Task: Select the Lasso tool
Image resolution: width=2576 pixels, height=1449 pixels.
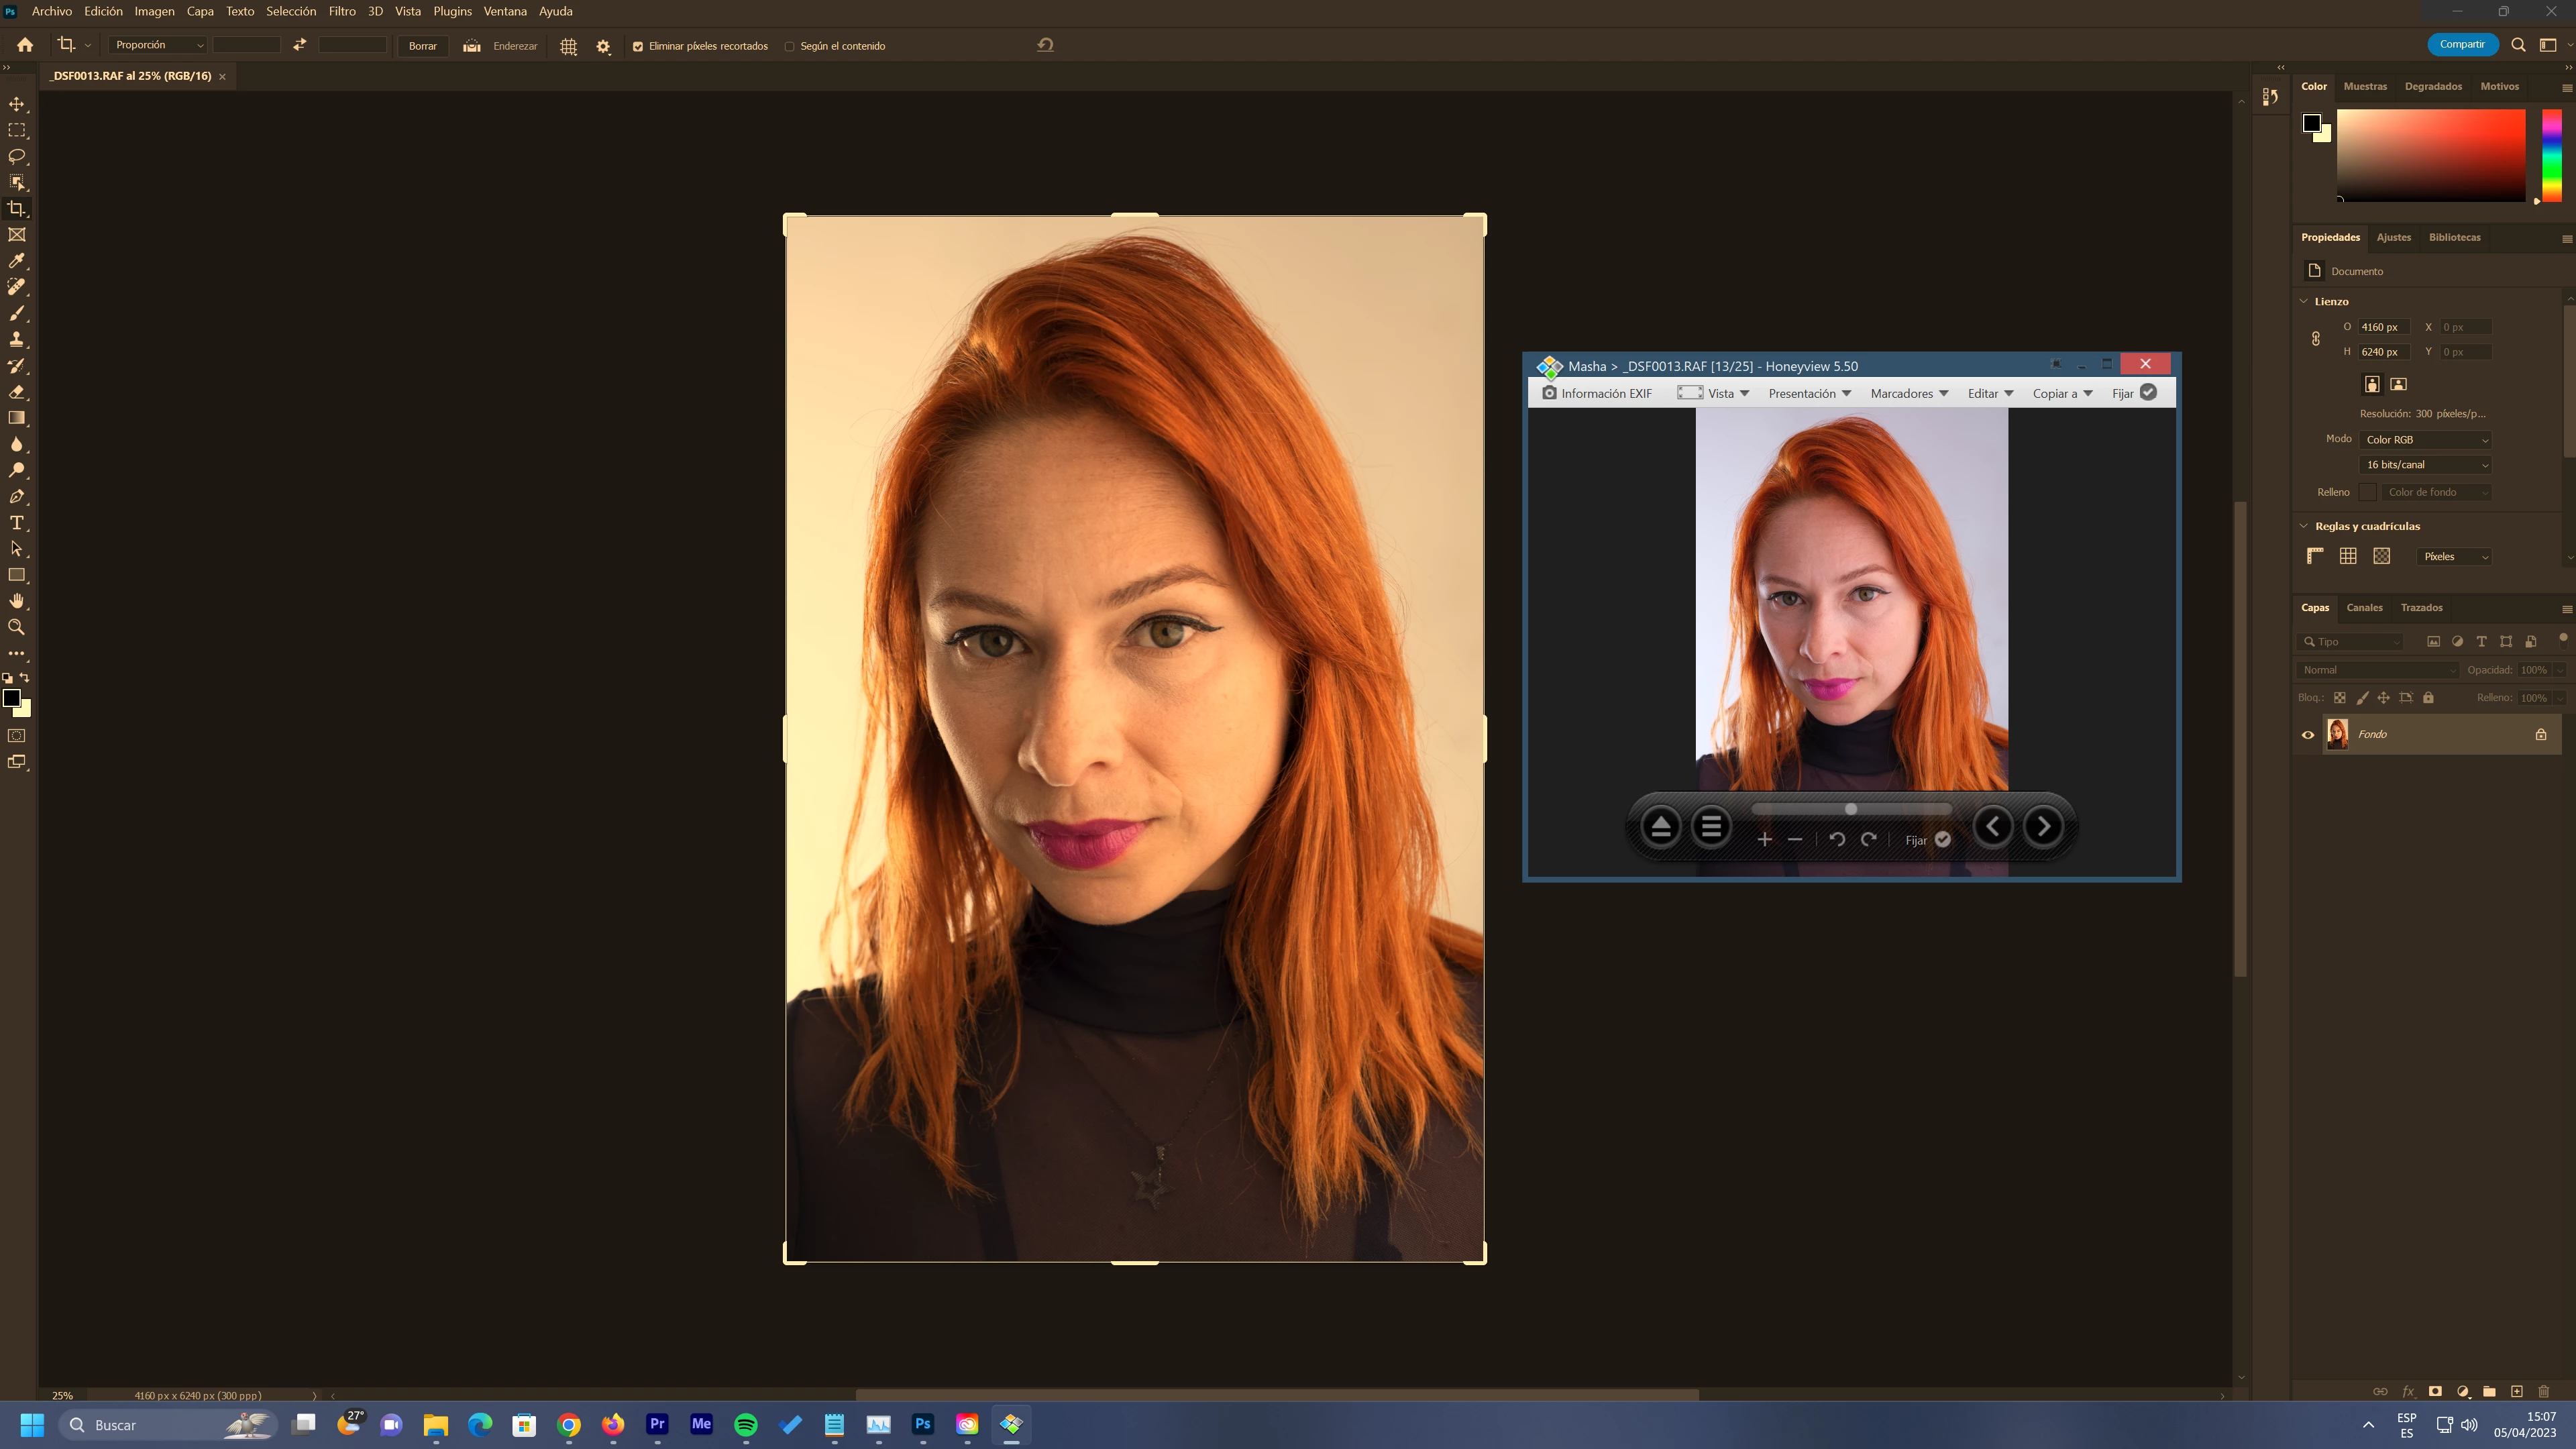Action: point(17,157)
